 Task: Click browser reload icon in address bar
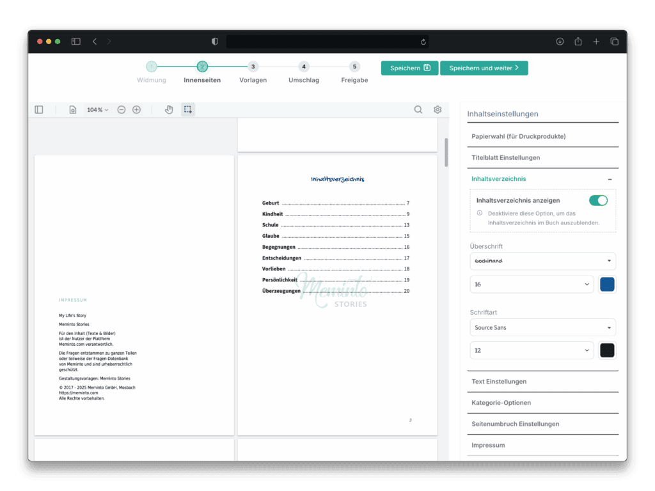click(423, 42)
